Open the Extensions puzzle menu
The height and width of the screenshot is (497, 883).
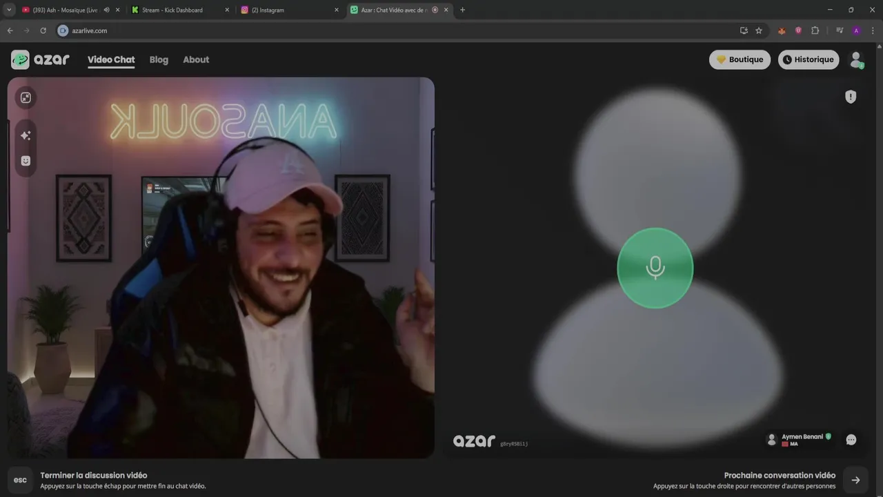pyautogui.click(x=815, y=30)
